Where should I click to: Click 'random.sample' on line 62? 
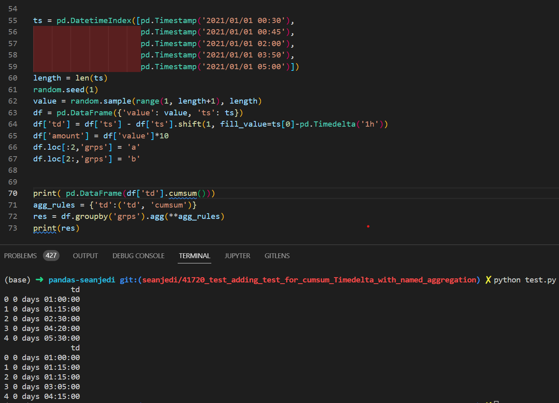pos(101,101)
